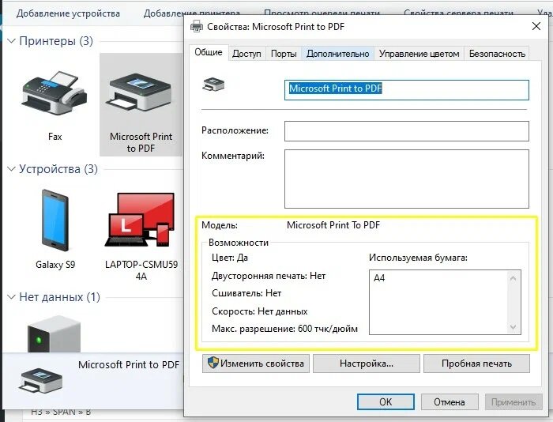The width and height of the screenshot is (553, 422).
Task: Select the Fax printer icon
Action: [54, 92]
